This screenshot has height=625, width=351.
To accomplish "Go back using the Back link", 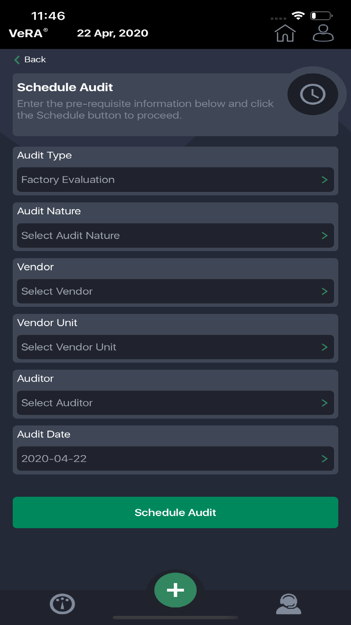I will tap(35, 60).
